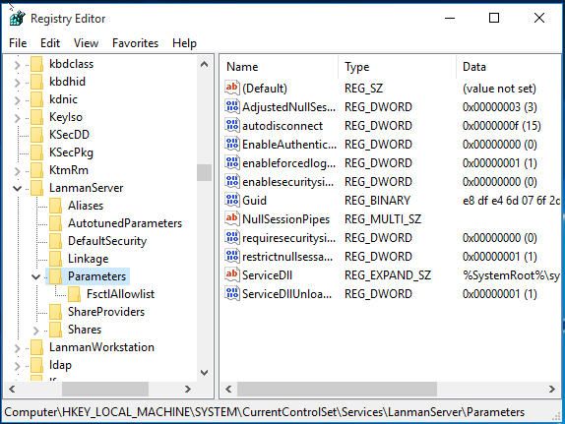The width and height of the screenshot is (565, 424).
Task: Click the Registry Editor app icon in the title bar
Action: [x=17, y=18]
